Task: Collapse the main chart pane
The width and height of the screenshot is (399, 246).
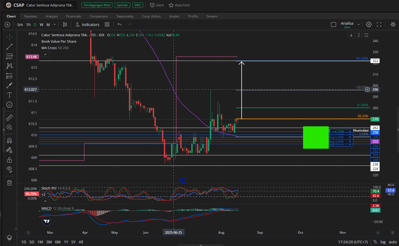Action: pos(359,35)
